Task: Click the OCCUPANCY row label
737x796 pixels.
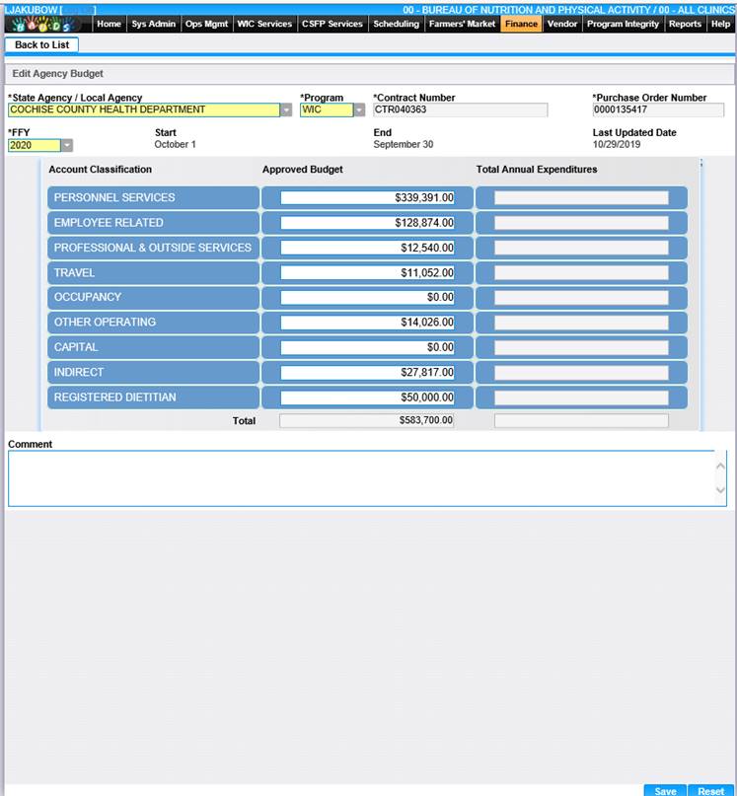Action: click(x=88, y=297)
